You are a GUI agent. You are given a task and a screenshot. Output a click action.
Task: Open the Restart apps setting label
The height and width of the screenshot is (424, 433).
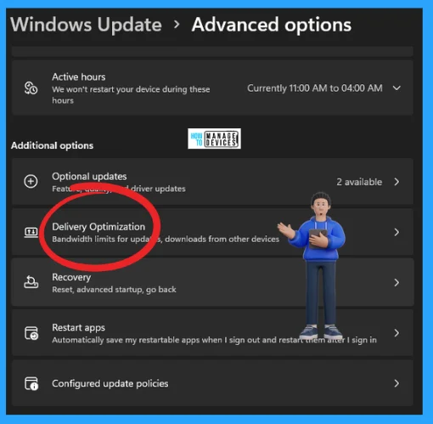[78, 328]
